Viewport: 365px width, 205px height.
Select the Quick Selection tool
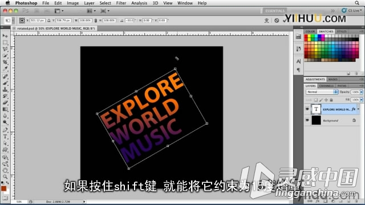(x=5, y=56)
